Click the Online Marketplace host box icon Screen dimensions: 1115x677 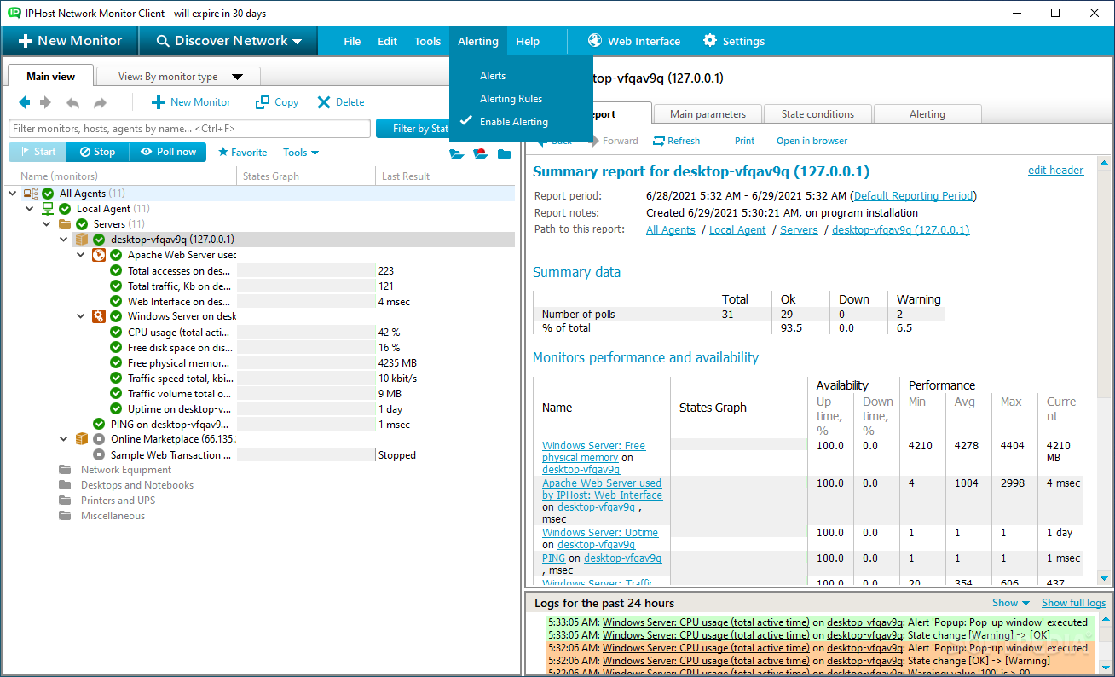coord(82,439)
